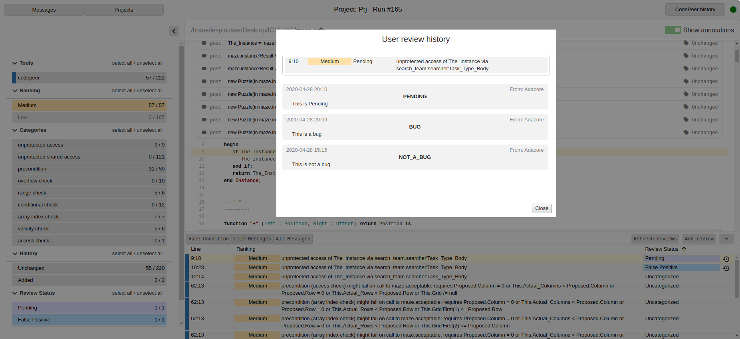This screenshot has height=339, width=740.
Task: Click the Medium ranking badge in review dialog
Action: click(329, 61)
